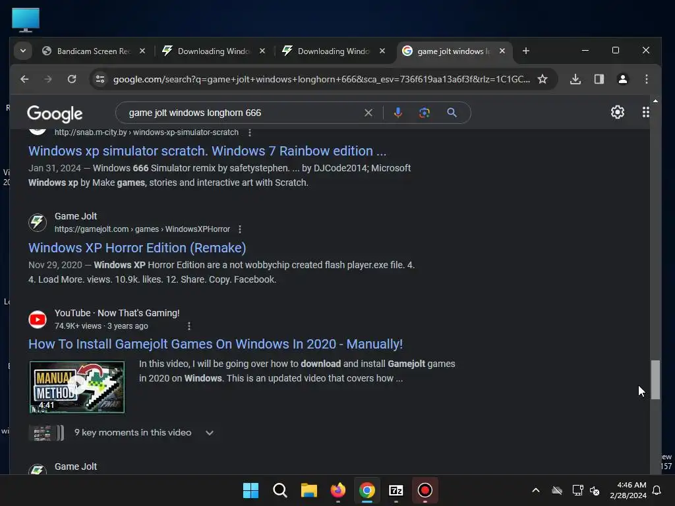View site information icon in address bar
This screenshot has width=675, height=506.
[x=100, y=79]
